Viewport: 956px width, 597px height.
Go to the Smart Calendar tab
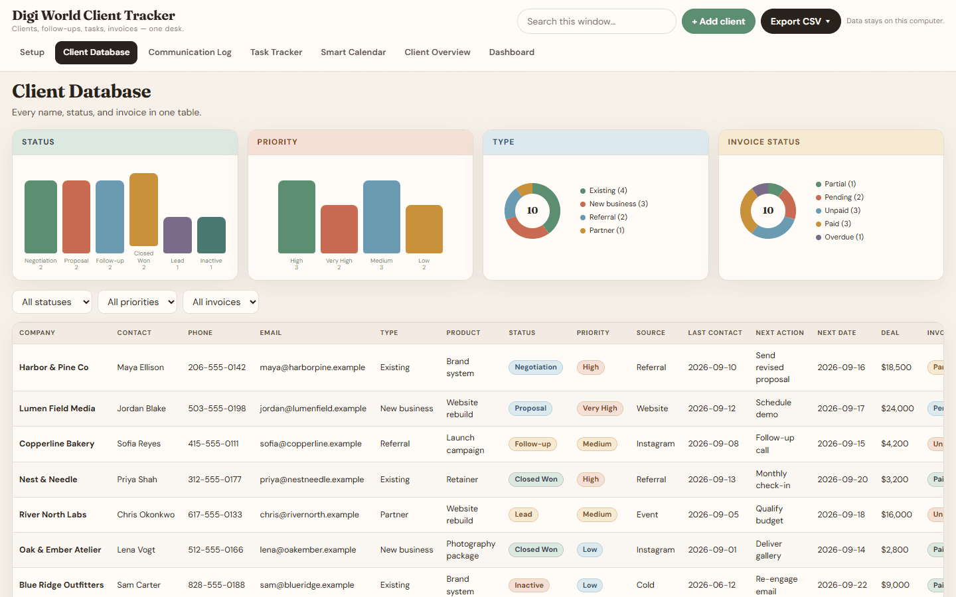pos(353,52)
